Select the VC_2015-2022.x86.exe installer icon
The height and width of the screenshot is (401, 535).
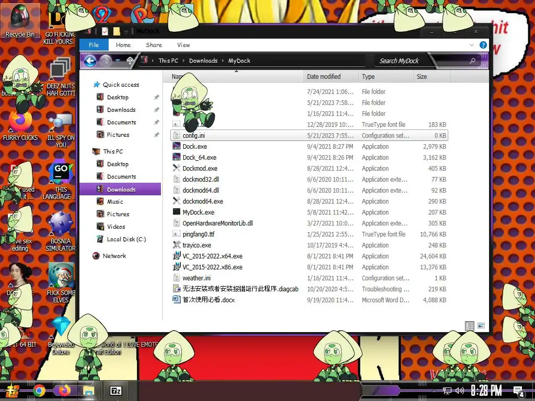[x=177, y=267]
